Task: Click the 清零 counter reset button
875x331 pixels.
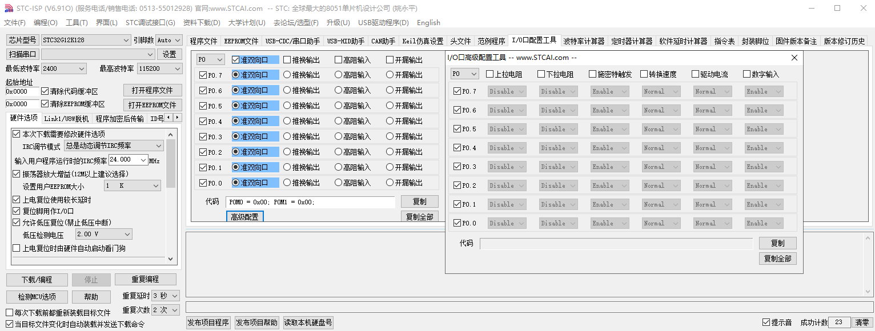Action: click(862, 322)
